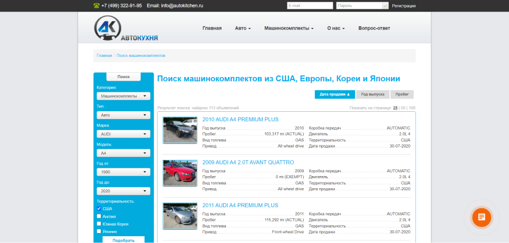Open the Модель dropdown showing A4
Image resolution: width=509 pixels, height=243 pixels.
tap(123, 153)
